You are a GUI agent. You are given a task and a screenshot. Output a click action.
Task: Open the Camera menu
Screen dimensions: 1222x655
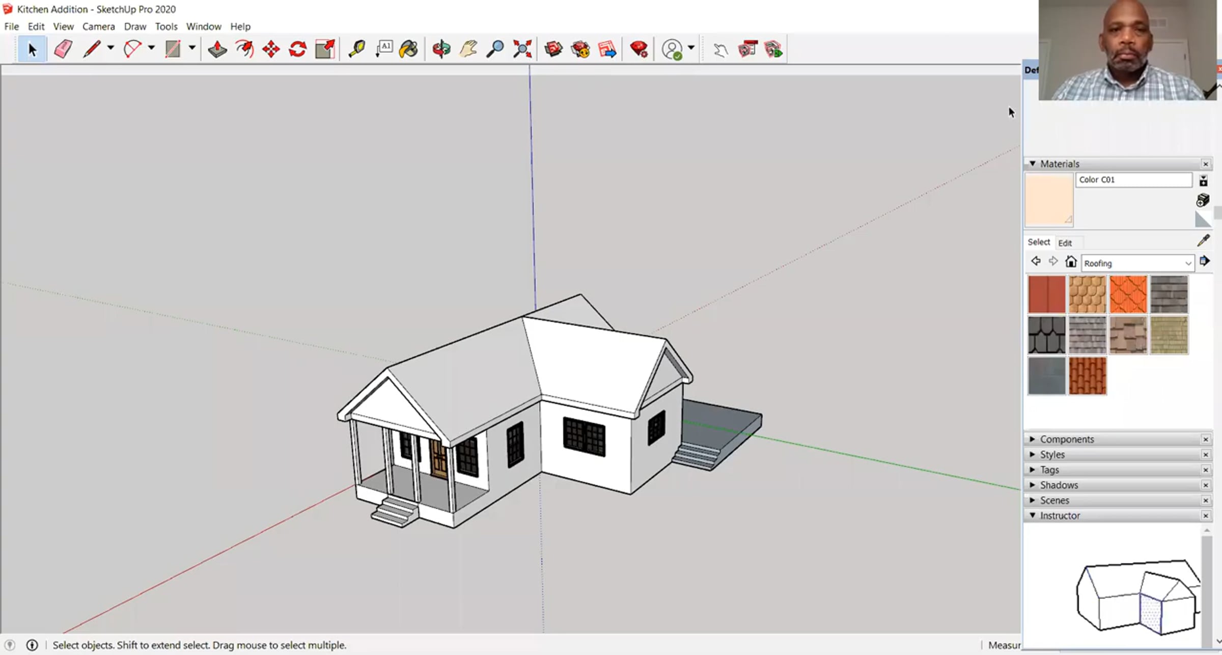98,26
